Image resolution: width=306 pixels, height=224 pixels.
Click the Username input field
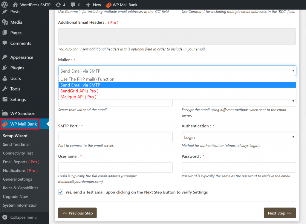point(115,167)
